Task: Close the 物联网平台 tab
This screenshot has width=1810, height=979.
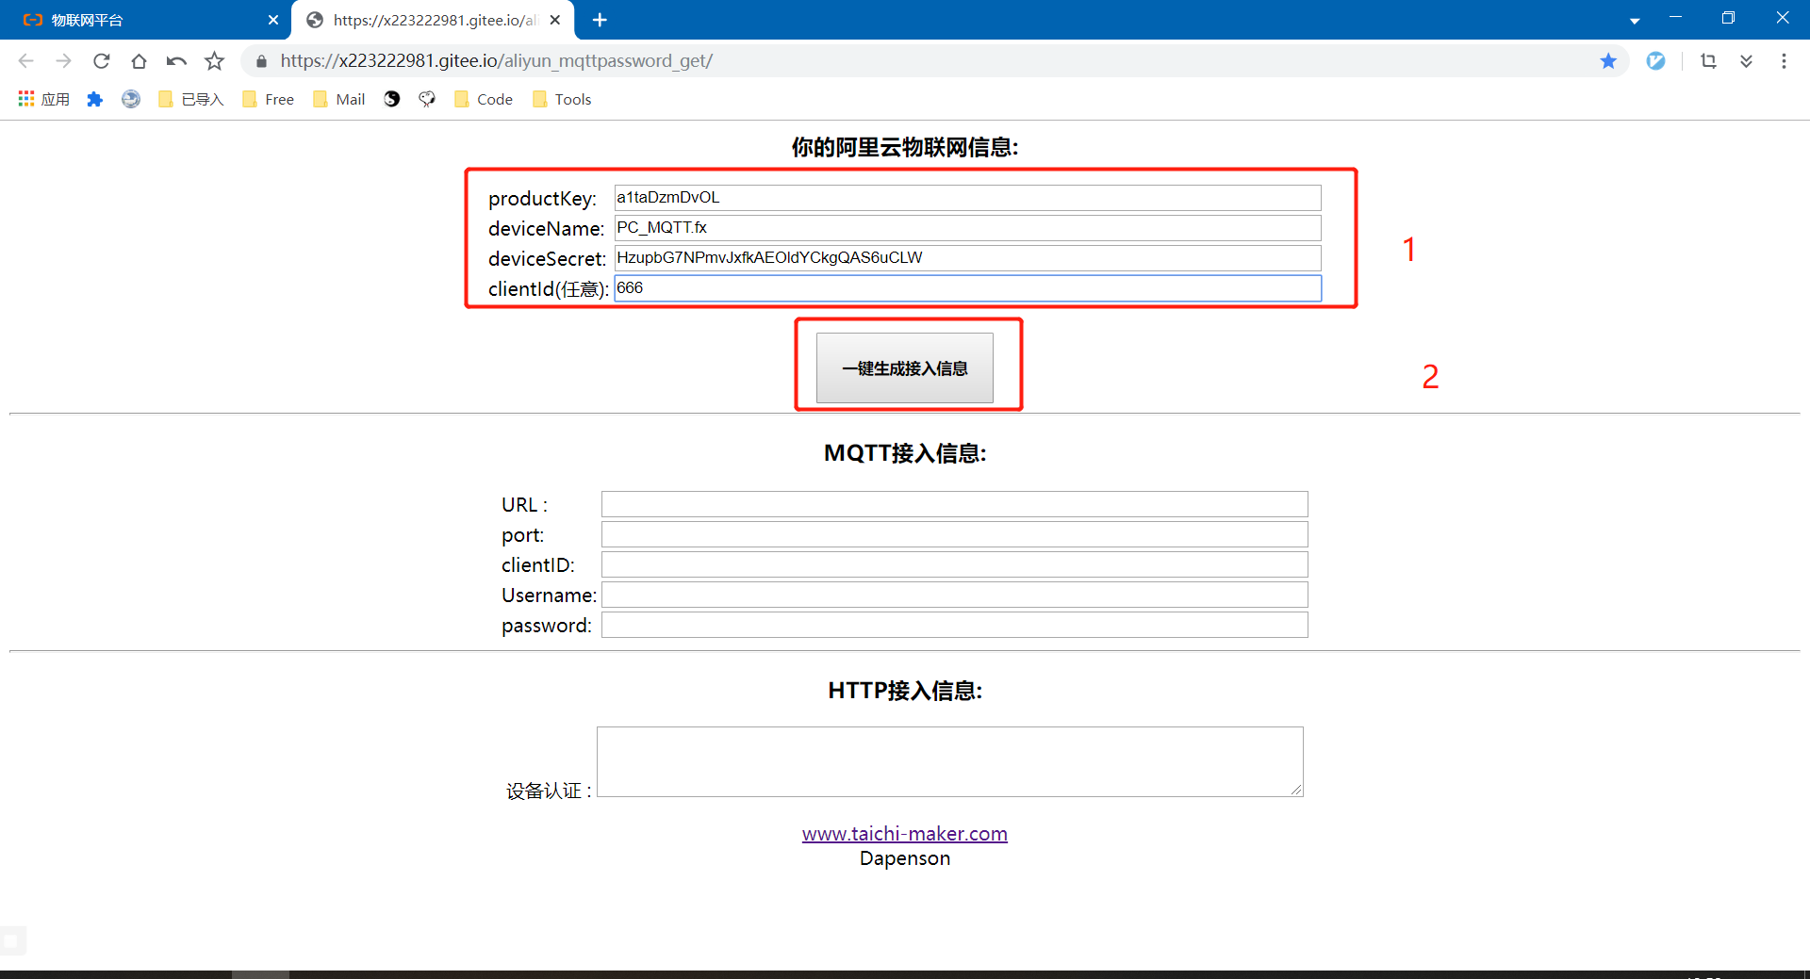Action: [x=273, y=20]
